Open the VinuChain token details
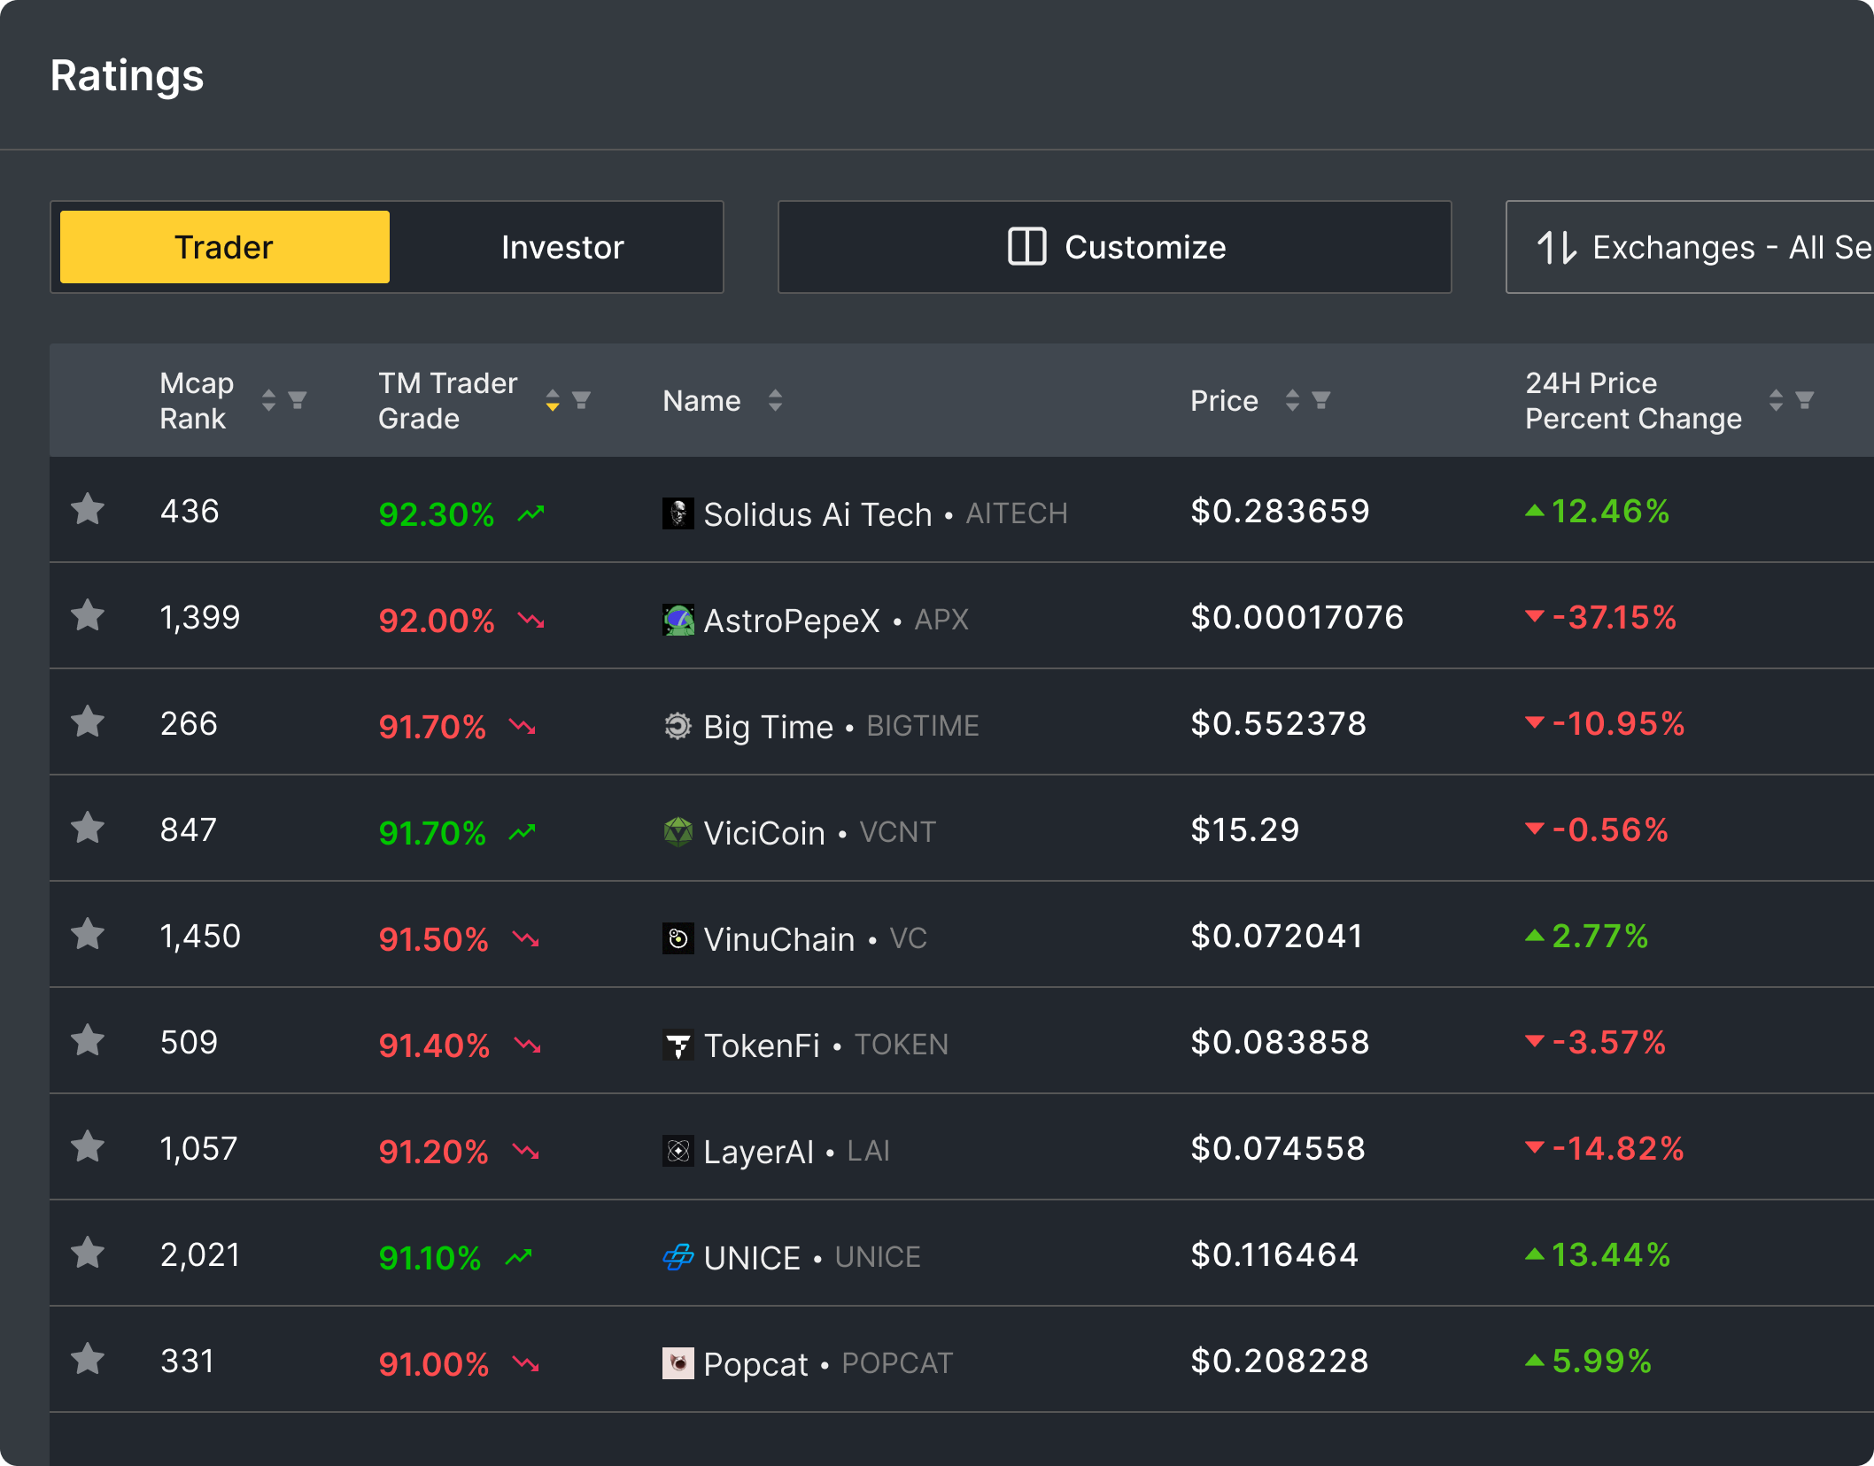1874x1466 pixels. 778,937
